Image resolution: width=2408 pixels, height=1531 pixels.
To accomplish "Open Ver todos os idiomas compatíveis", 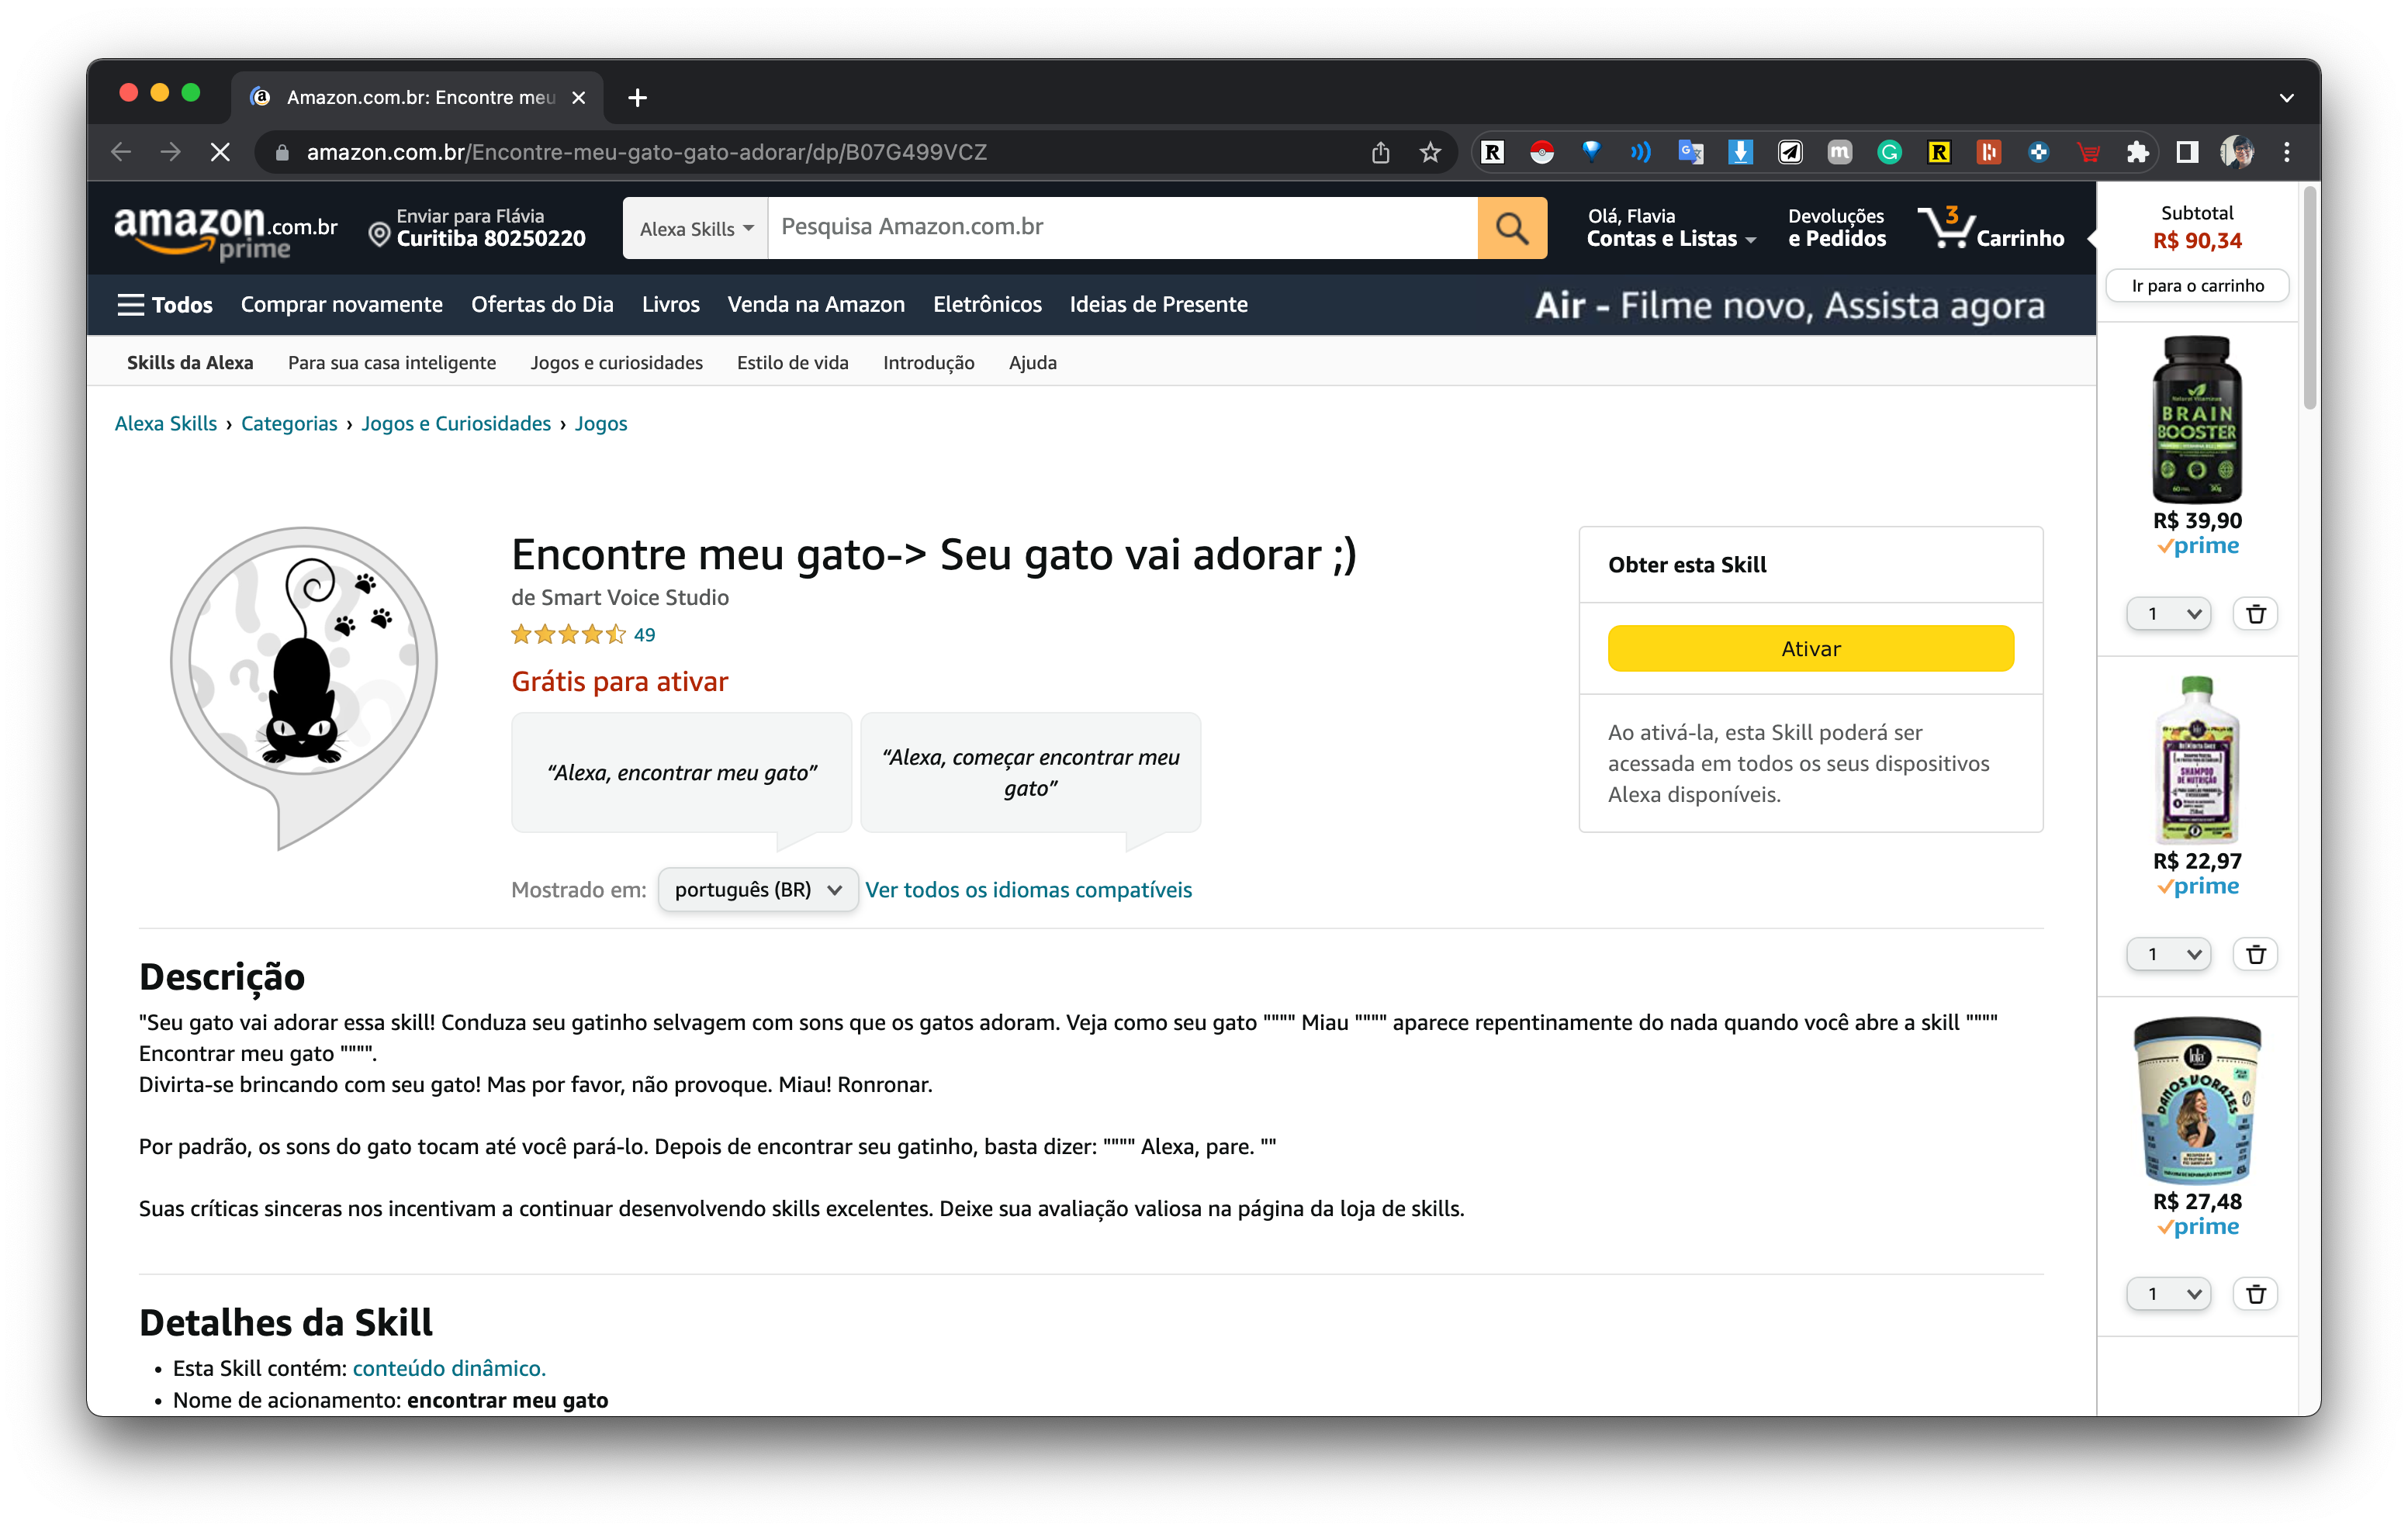I will (x=1028, y=889).
